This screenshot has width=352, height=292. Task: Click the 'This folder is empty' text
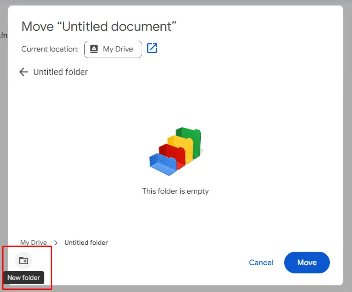[x=176, y=191]
